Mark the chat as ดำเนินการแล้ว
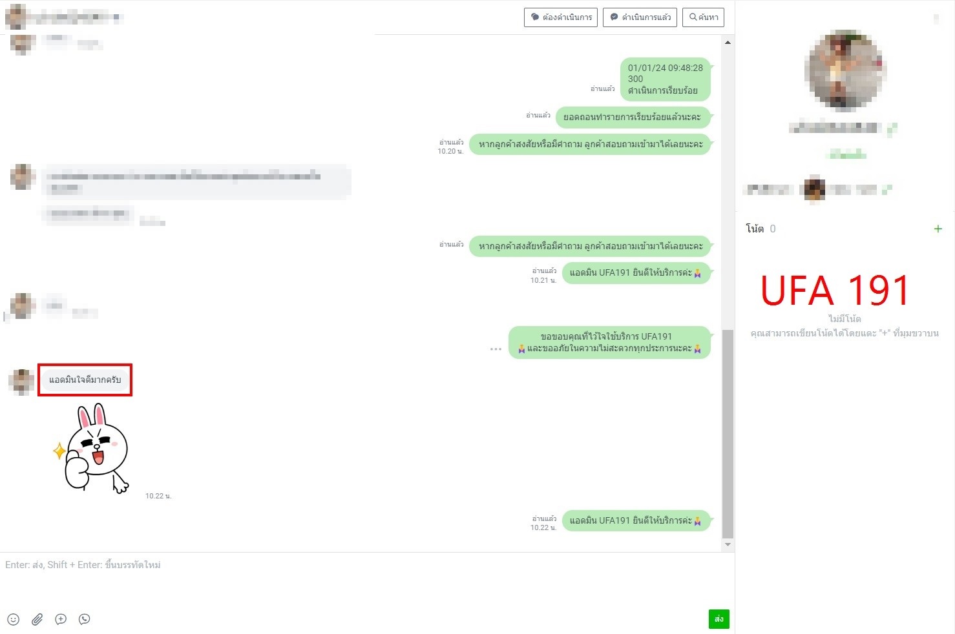The width and height of the screenshot is (955, 634). click(x=640, y=17)
